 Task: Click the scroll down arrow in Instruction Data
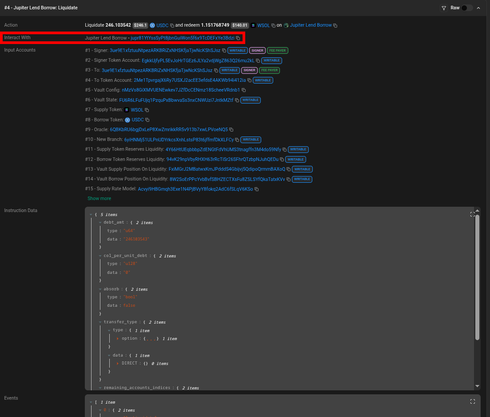pyautogui.click(x=477, y=386)
